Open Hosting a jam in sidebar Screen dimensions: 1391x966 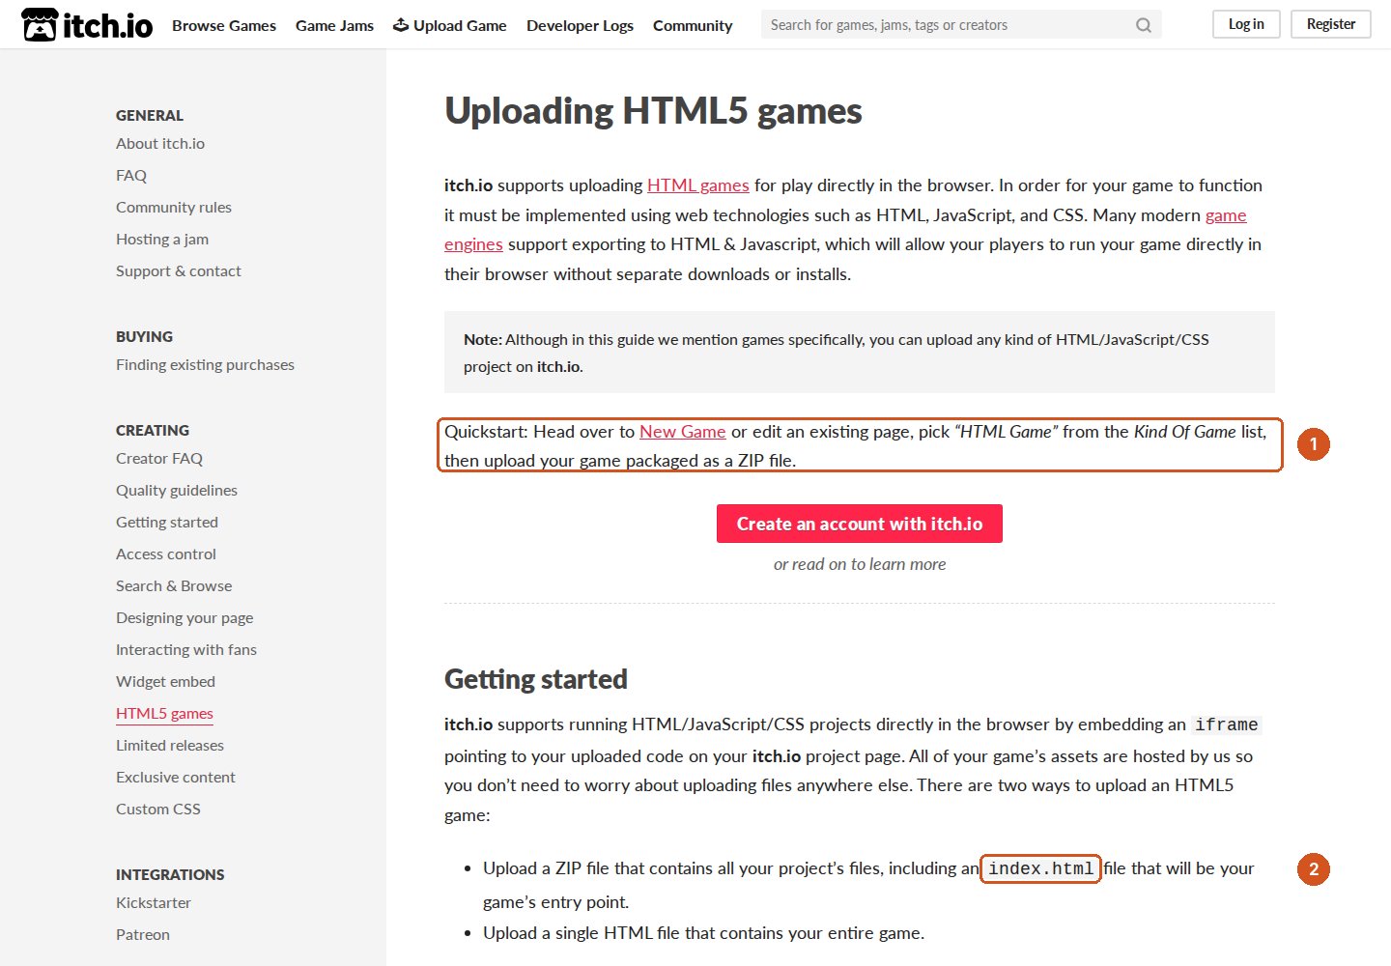[162, 239]
